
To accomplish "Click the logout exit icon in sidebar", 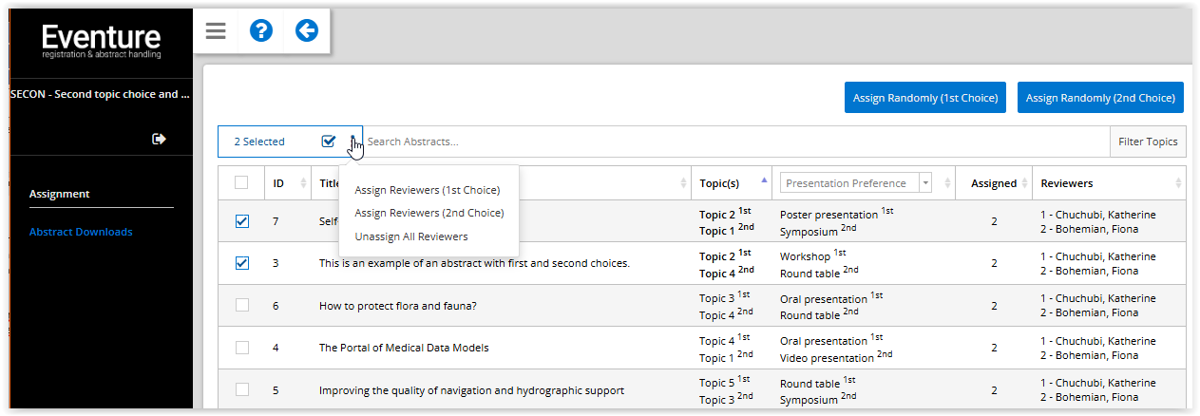I will pyautogui.click(x=159, y=140).
